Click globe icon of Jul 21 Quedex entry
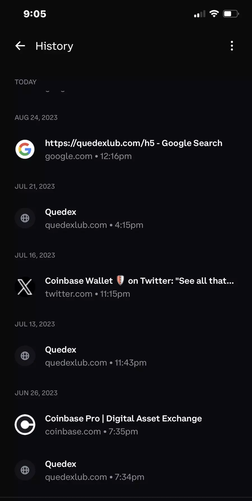This screenshot has height=501, width=252. pyautogui.click(x=25, y=218)
